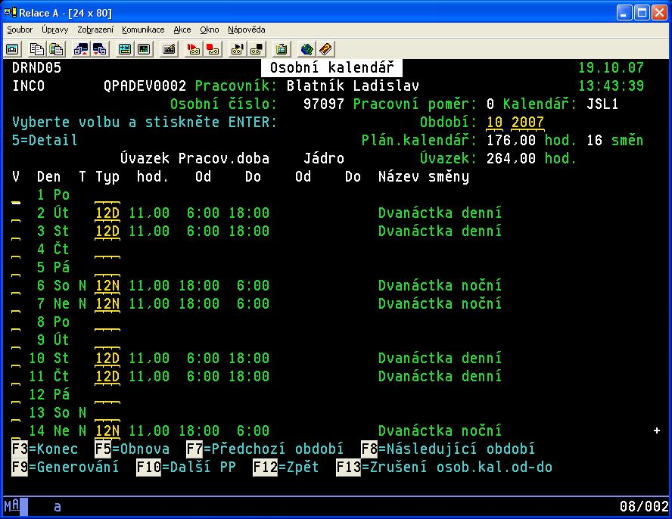The height and width of the screenshot is (519, 672).
Task: Click the Print Screen toolbar icon
Action: click(x=13, y=49)
